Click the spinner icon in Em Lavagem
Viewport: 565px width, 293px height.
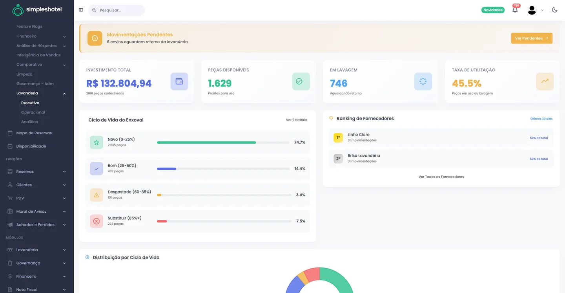pyautogui.click(x=423, y=81)
